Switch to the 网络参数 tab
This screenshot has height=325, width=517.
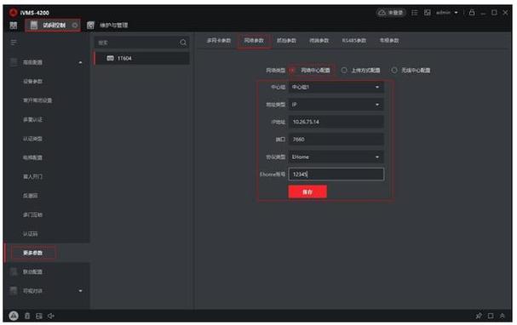click(x=254, y=41)
